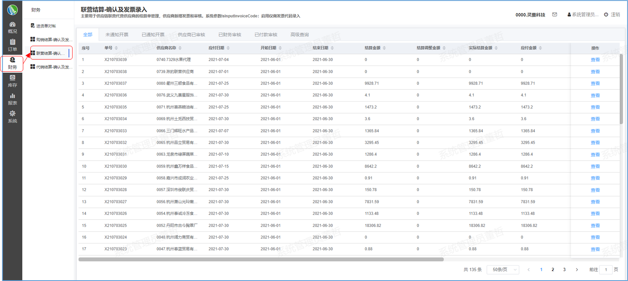628x281 pixels.
Task: Switch to the 未通知开票 tab
Action: click(117, 35)
